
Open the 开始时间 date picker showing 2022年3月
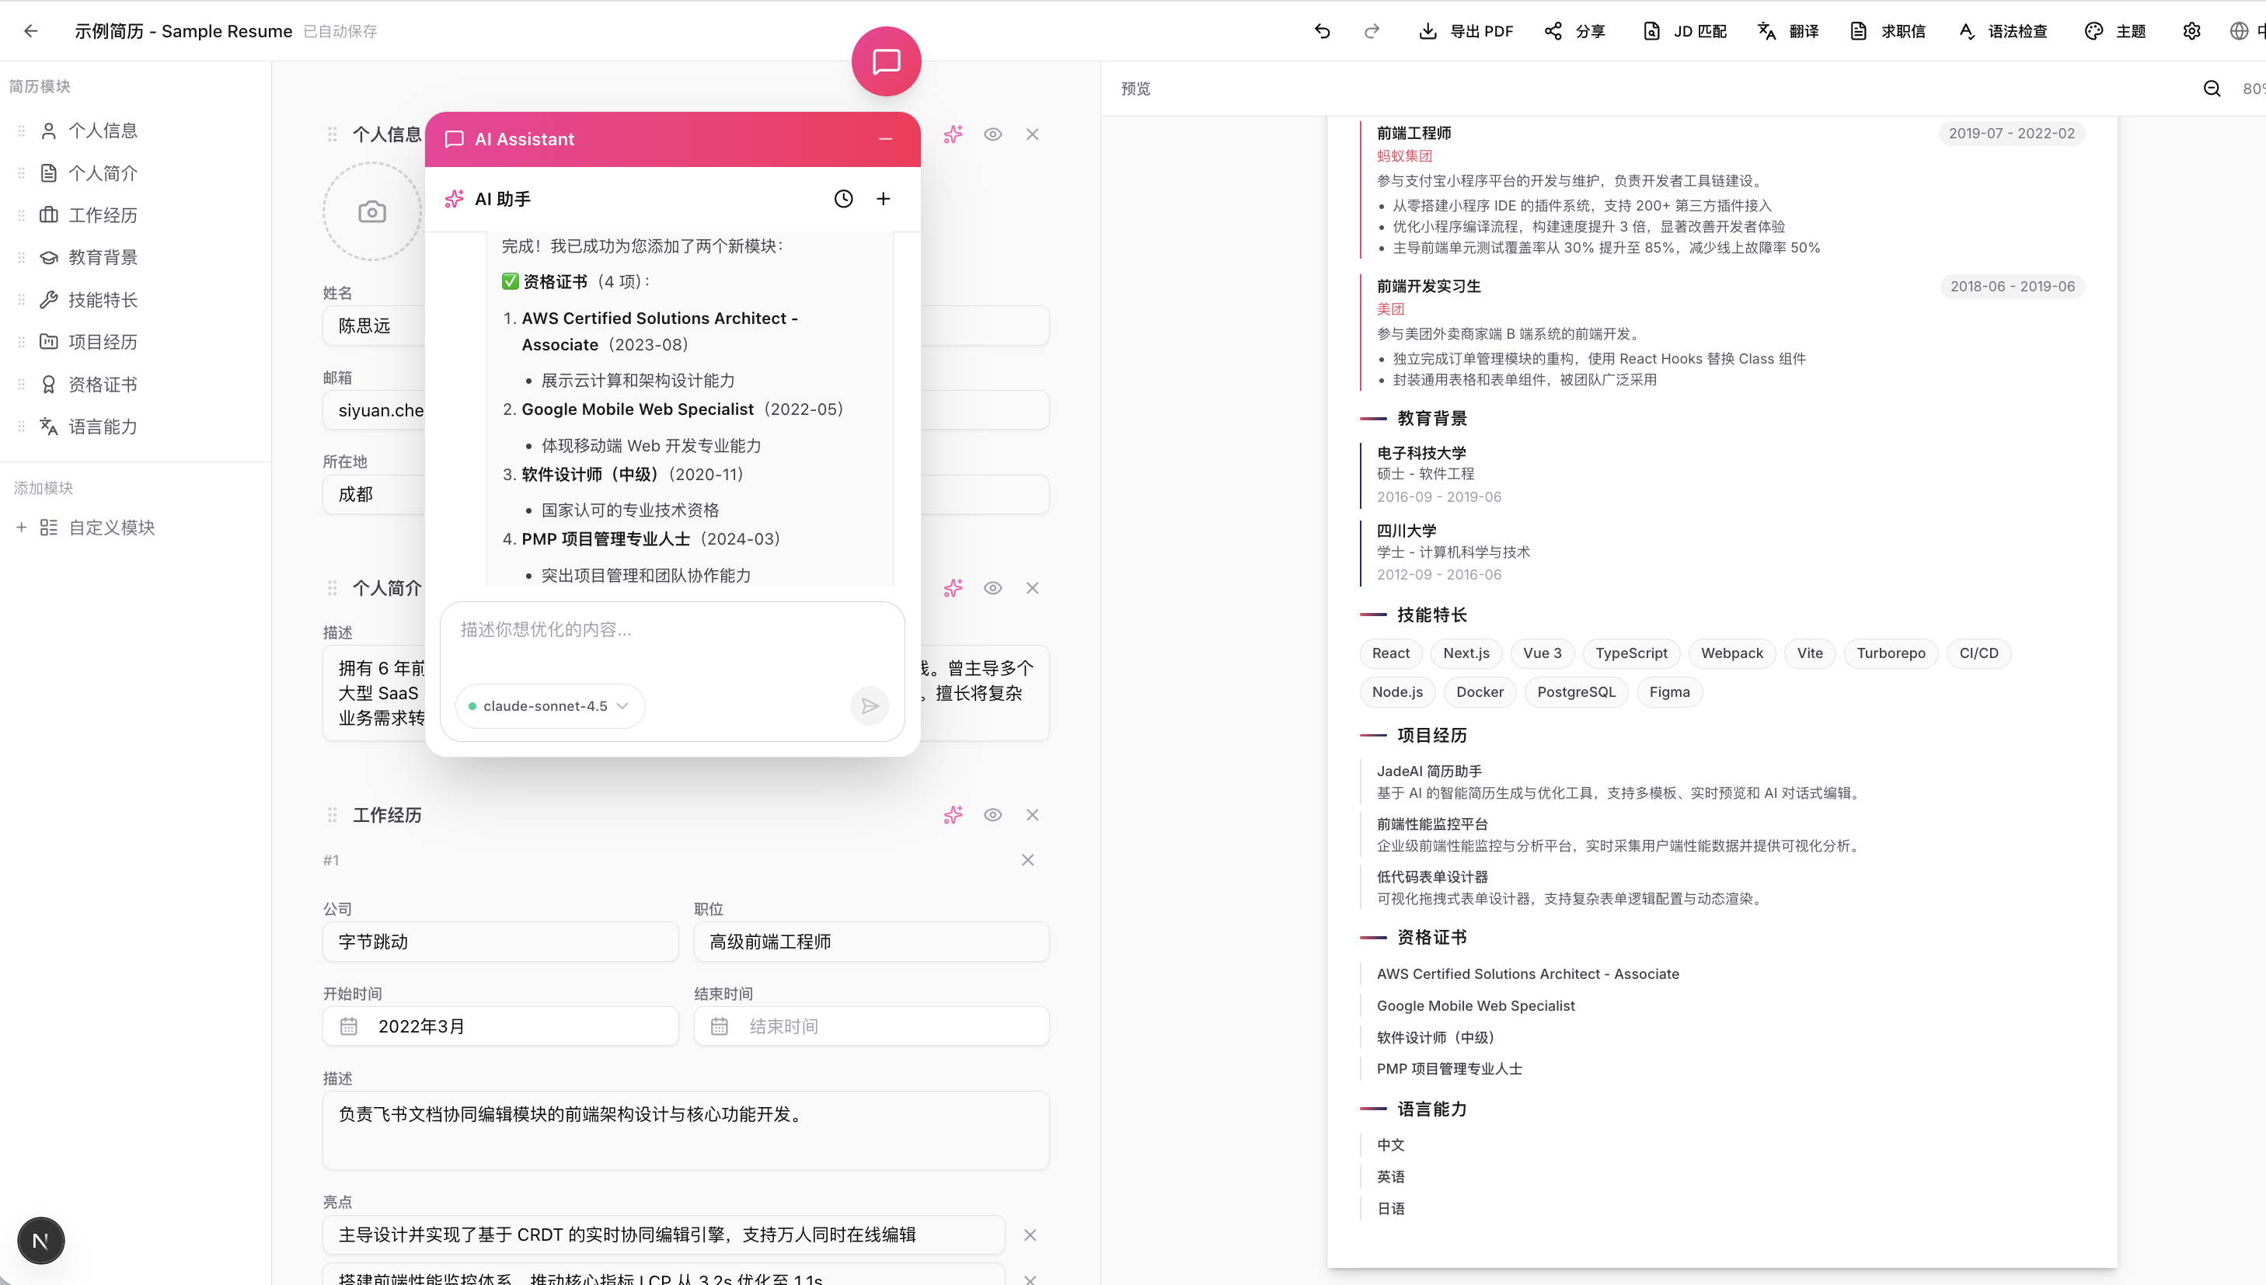click(500, 1026)
